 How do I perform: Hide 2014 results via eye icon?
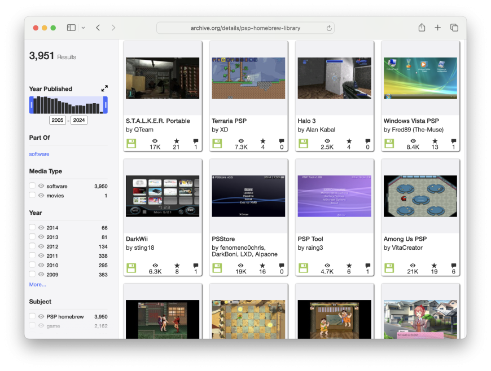click(x=41, y=227)
